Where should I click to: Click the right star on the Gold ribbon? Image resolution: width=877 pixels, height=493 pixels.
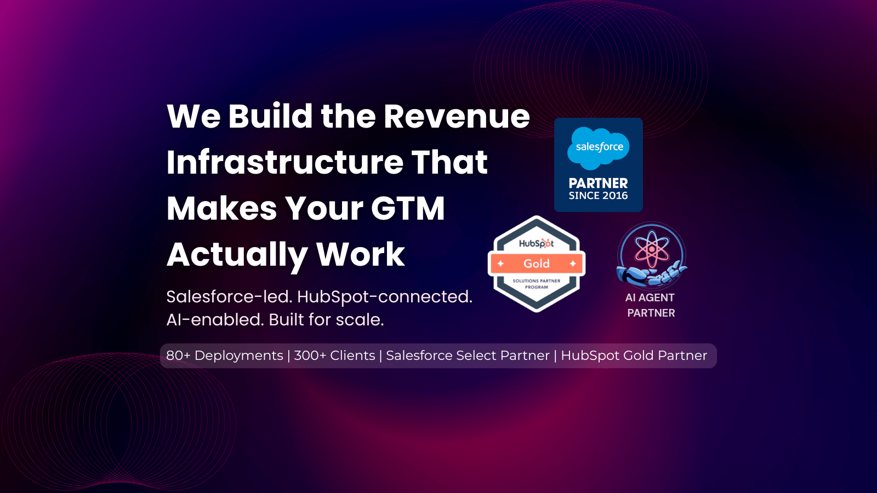tap(573, 263)
